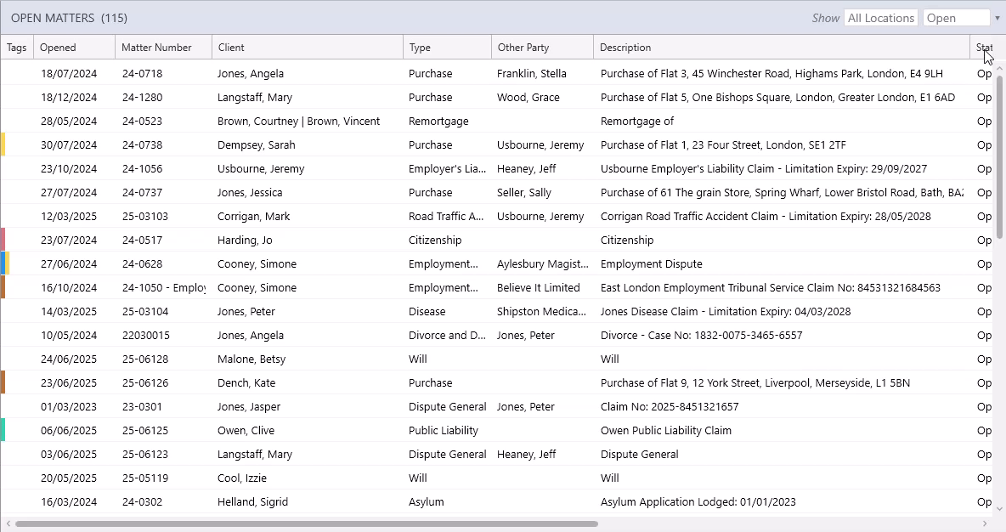Select matter number 24-1050 - Employ
This screenshot has height=532, width=1006.
pos(164,287)
